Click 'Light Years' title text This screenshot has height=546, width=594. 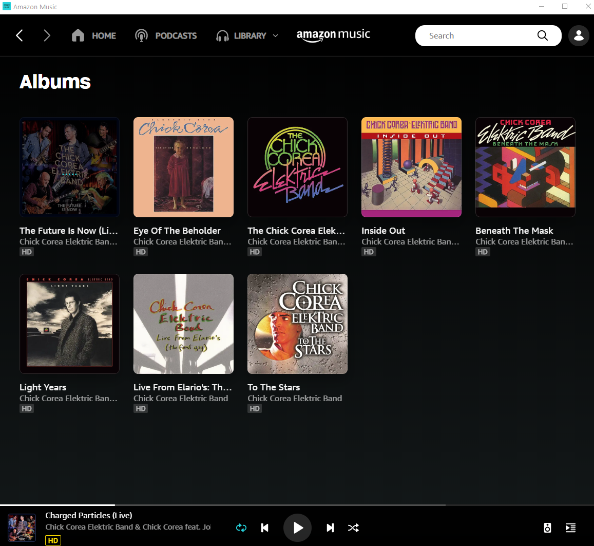(x=43, y=387)
